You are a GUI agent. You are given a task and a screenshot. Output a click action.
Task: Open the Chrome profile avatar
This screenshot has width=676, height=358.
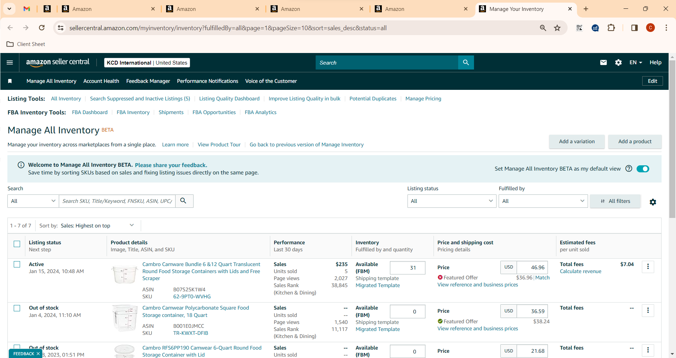coord(650,28)
